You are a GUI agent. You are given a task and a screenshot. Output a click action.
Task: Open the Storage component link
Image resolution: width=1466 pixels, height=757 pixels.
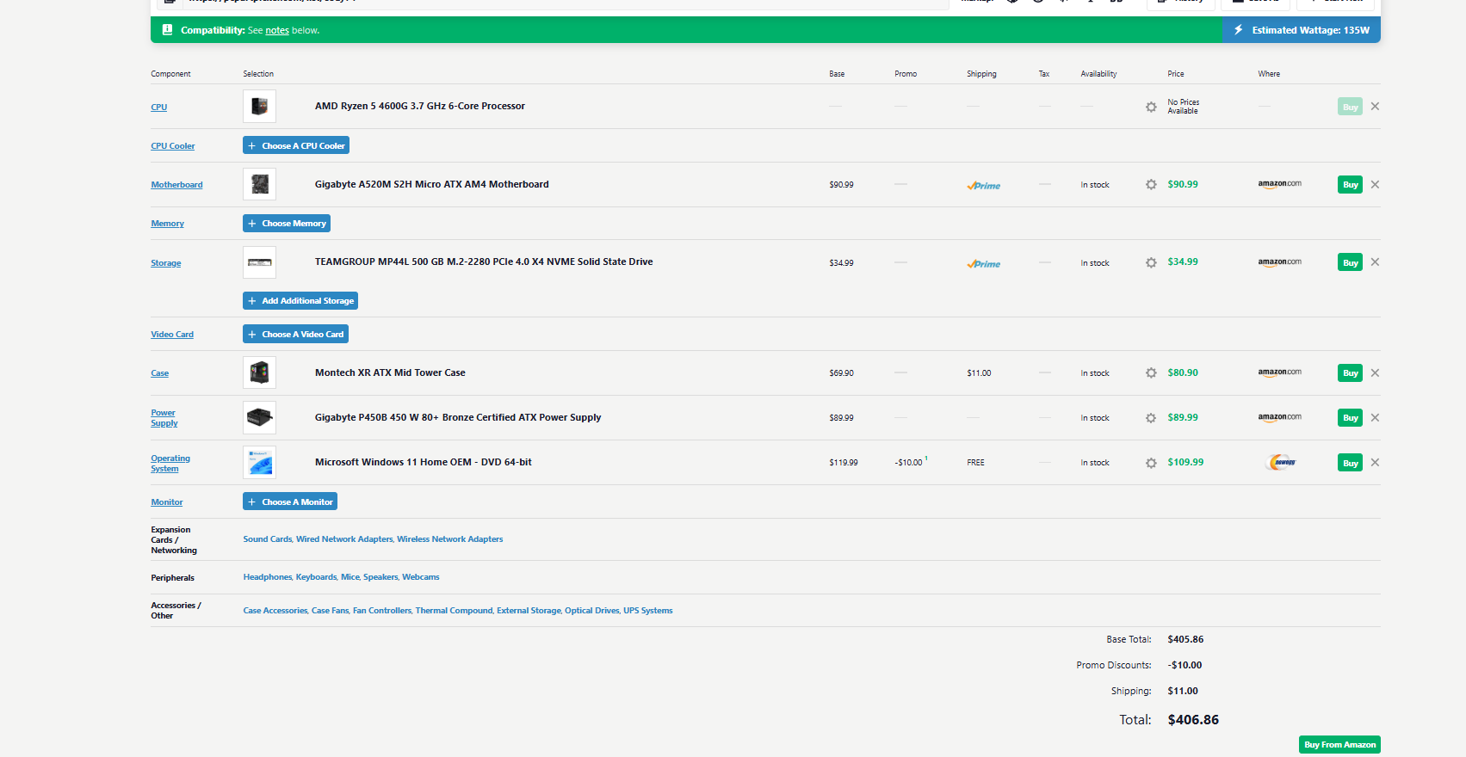166,263
